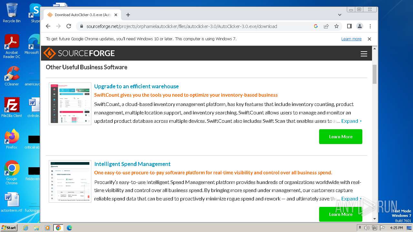Open actionterm.rtf document on desktop
This screenshot has height=232, width=413.
point(12,202)
